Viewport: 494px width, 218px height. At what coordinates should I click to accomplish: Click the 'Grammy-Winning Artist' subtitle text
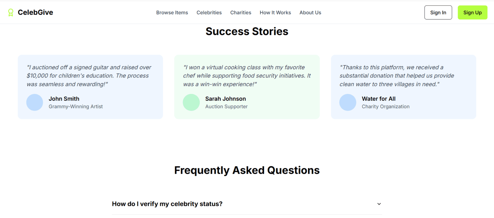click(76, 106)
